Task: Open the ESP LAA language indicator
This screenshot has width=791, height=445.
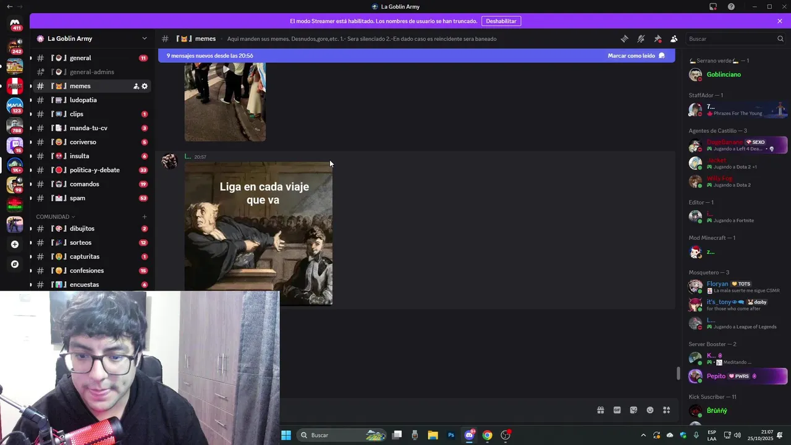Action: (712, 435)
